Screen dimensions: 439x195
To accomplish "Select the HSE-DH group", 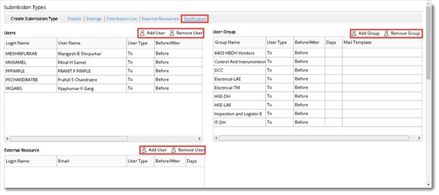I will (x=318, y=96).
